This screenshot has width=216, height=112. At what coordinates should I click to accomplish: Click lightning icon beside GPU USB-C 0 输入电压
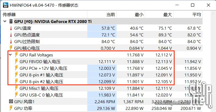(x=16, y=95)
